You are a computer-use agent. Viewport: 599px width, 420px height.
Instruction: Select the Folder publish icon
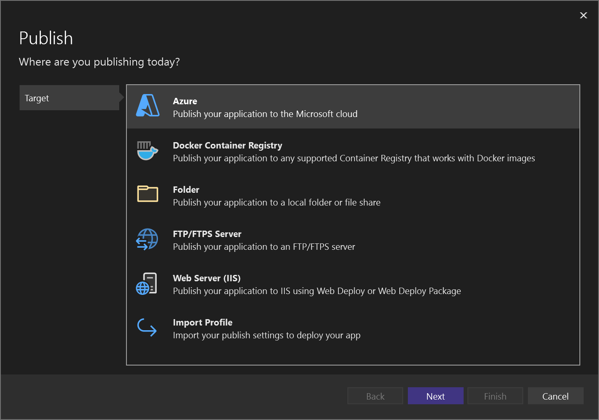click(x=147, y=195)
